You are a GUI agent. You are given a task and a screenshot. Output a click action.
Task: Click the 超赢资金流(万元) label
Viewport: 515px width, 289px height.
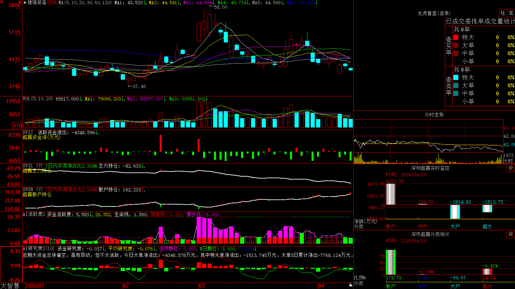[42, 137]
